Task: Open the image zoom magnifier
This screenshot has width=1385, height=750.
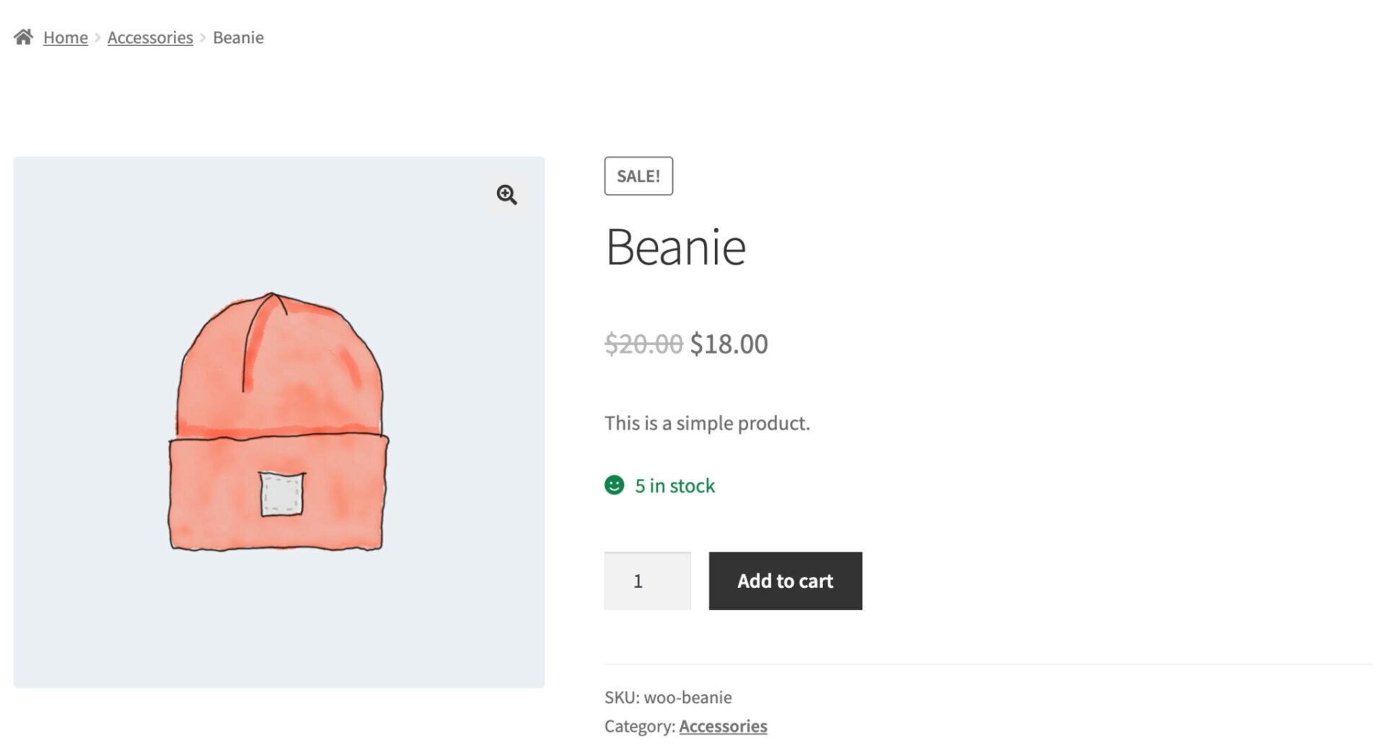Action: pos(506,194)
